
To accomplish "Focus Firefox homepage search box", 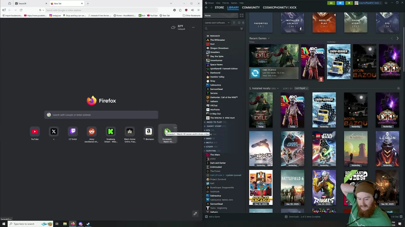I will (x=101, y=115).
